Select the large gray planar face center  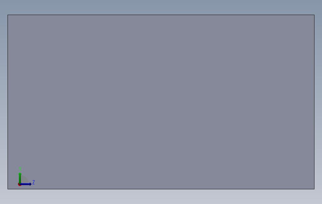click(161, 102)
